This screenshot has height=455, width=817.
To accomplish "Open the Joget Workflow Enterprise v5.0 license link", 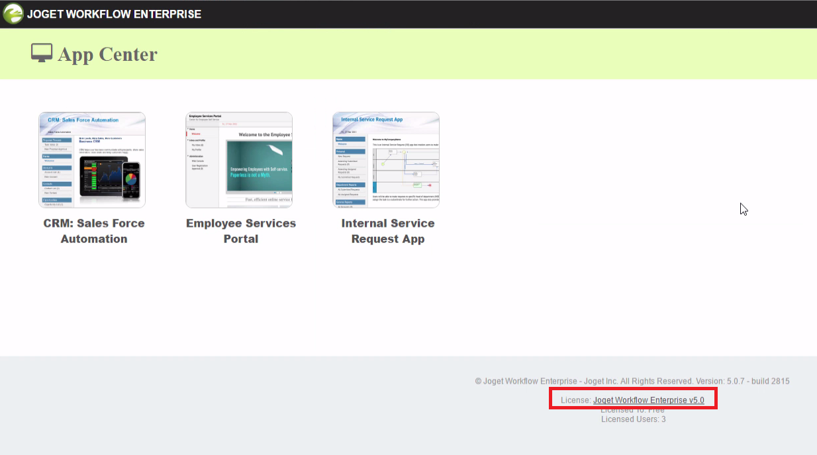I will pyautogui.click(x=648, y=400).
